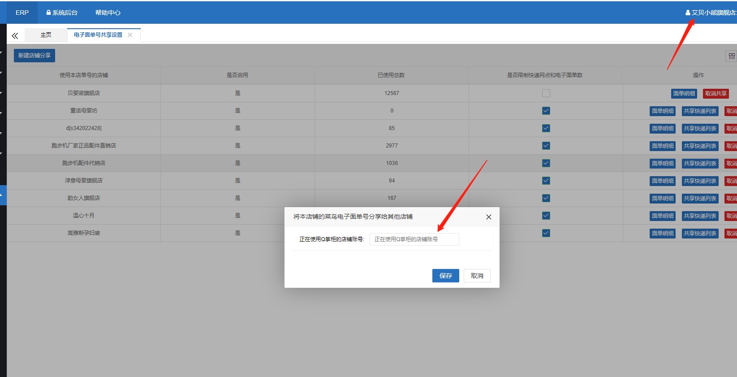
Task: Uncheck limit checkbox for 童话母婴坊
Action: [x=546, y=111]
